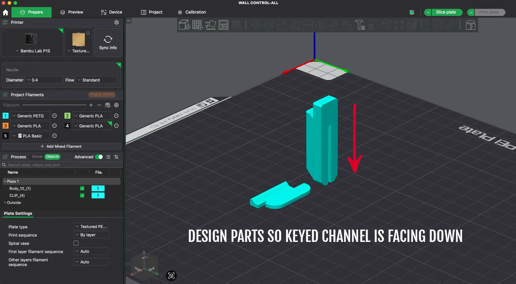Click the Auto orient toolbar icon
The width and height of the screenshot is (516, 284).
pyautogui.click(x=210, y=25)
